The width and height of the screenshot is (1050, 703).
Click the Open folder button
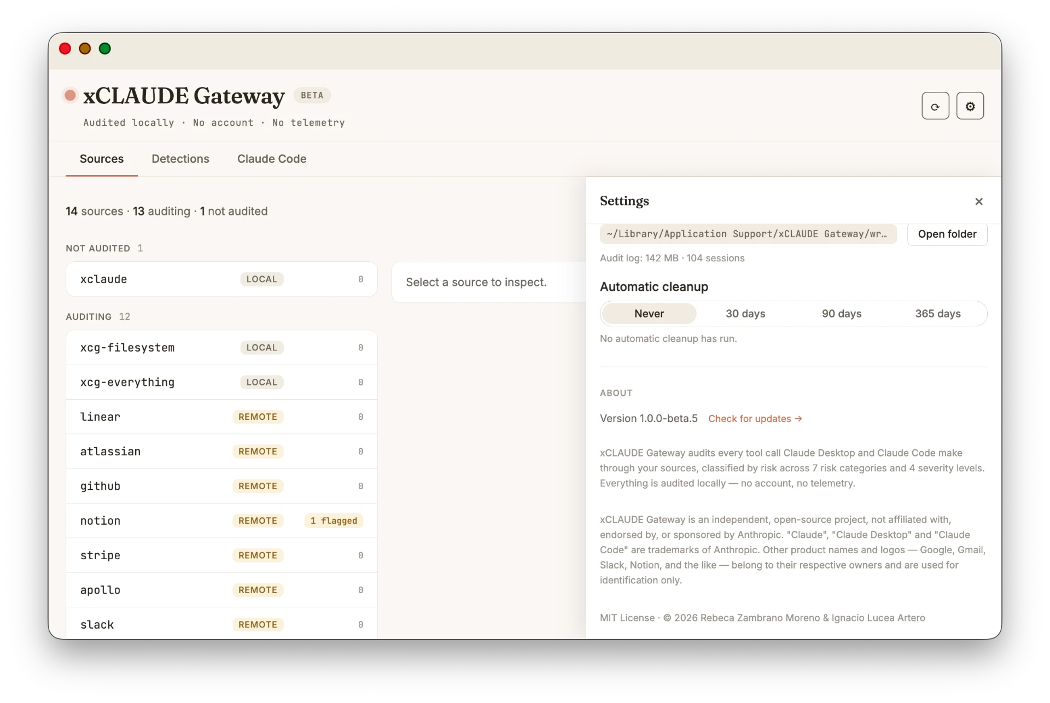coord(947,234)
